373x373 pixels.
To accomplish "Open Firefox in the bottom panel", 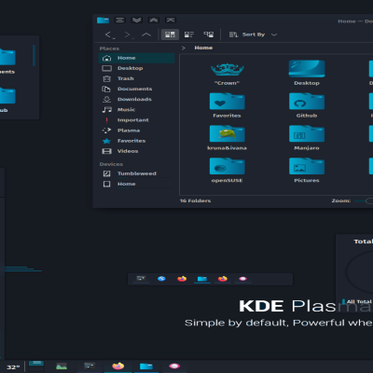I will point(117,366).
